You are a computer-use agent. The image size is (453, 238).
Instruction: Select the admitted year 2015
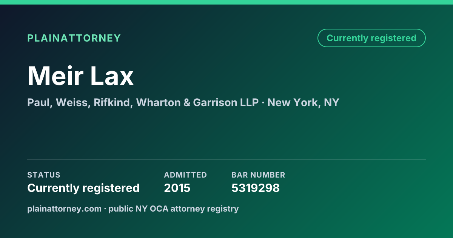point(177,188)
